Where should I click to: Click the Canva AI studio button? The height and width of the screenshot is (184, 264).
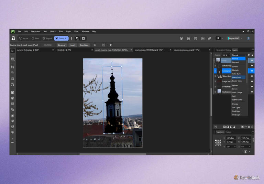[x=61, y=39]
